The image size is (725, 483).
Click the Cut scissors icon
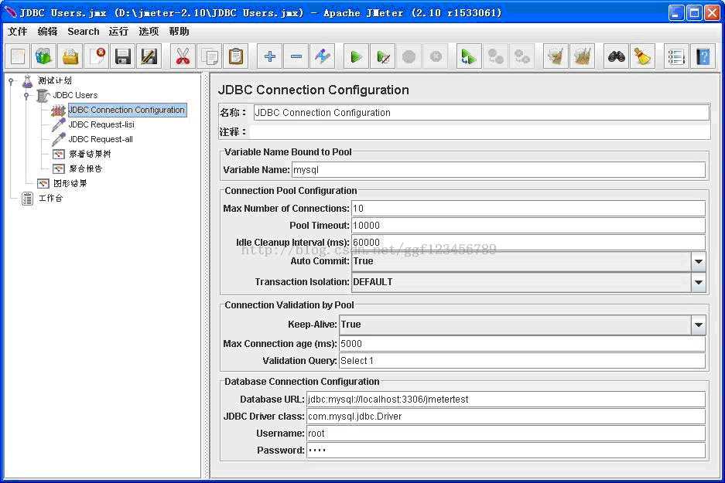(x=183, y=56)
